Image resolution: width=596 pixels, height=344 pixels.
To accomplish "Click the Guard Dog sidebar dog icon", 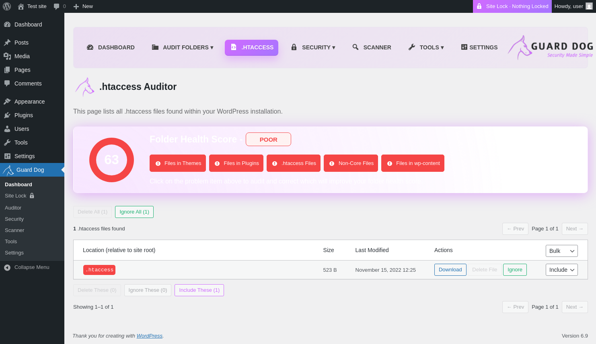I will tap(8, 170).
